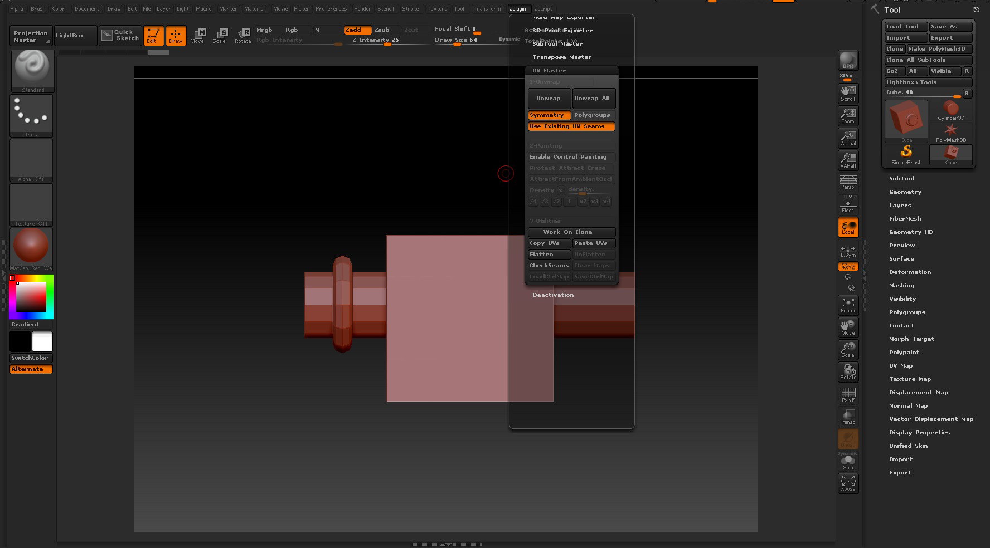Expand the Transpose Master plugin
This screenshot has height=548, width=990.
tap(561, 57)
